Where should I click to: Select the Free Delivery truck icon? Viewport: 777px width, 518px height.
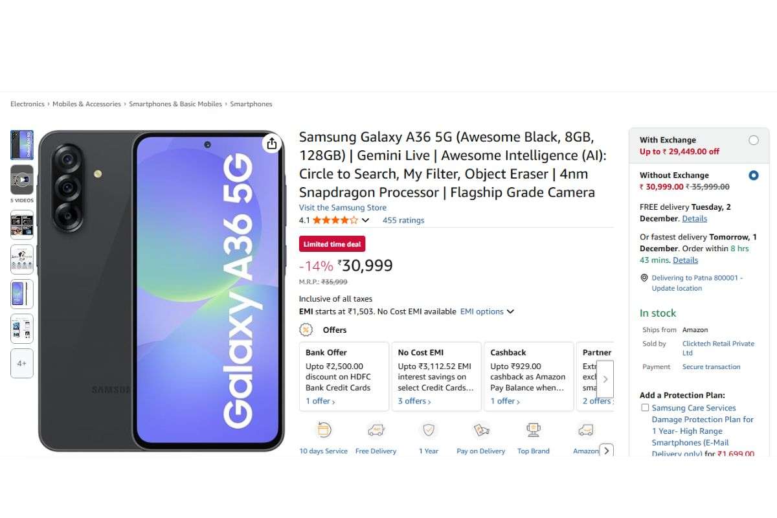pos(376,429)
